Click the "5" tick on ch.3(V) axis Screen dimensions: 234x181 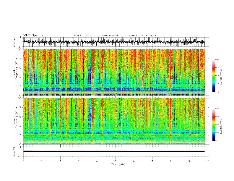[x=20, y=147]
